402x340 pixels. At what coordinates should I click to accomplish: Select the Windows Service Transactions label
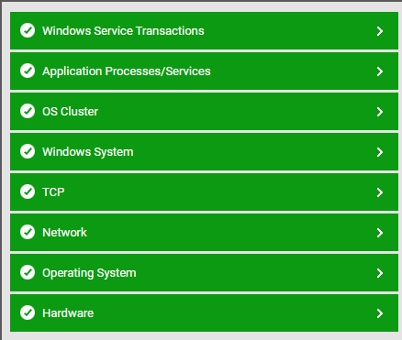click(123, 31)
